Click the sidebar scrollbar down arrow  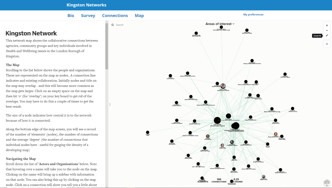(107, 186)
